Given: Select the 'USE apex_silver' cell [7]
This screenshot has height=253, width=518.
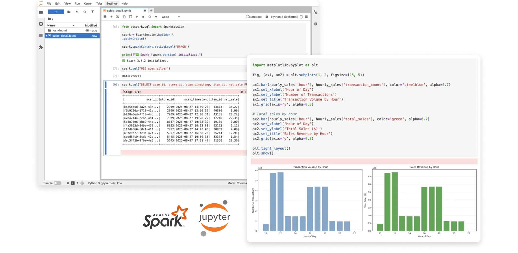Looking at the screenshot, I should [x=184, y=68].
